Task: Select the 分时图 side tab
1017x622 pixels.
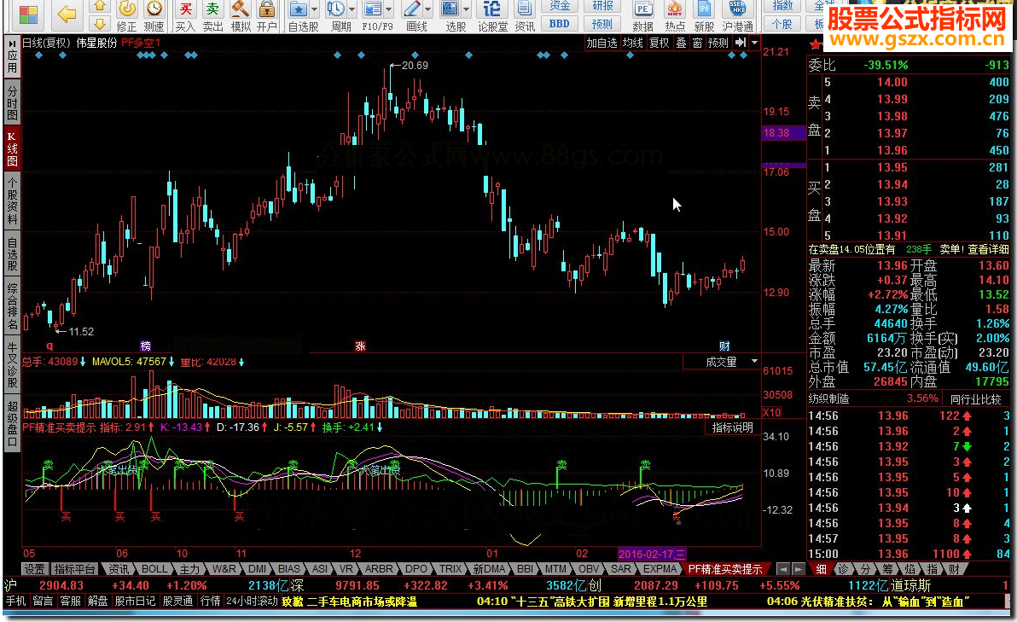Action: tap(12, 102)
